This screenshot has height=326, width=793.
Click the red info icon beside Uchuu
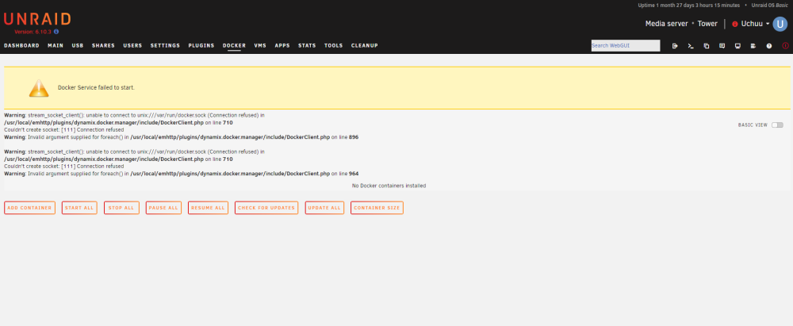click(735, 24)
